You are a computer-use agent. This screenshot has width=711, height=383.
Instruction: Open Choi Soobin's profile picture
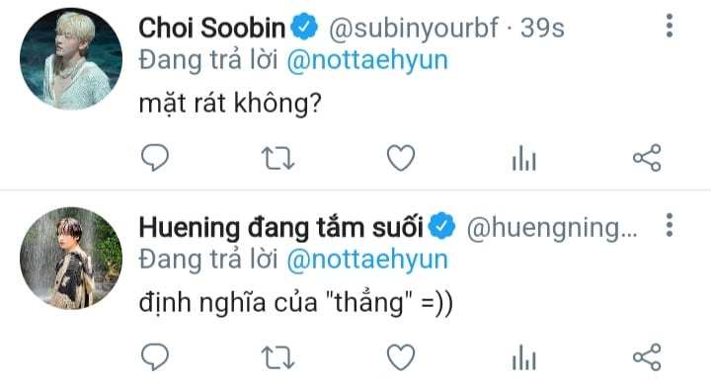[71, 58]
